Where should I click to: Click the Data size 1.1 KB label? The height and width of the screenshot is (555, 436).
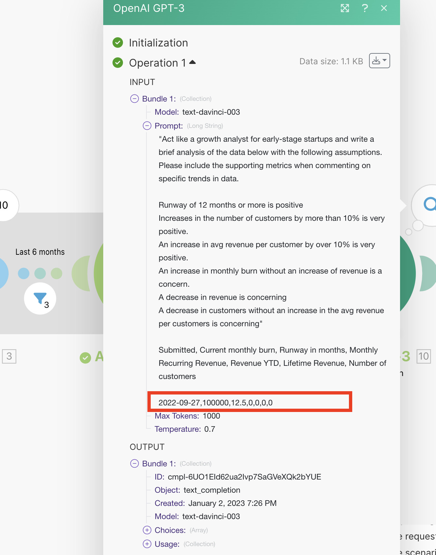(331, 61)
